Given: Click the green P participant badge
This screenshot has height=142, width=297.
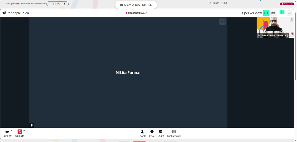Looking at the screenshot, I should click(x=282, y=12).
